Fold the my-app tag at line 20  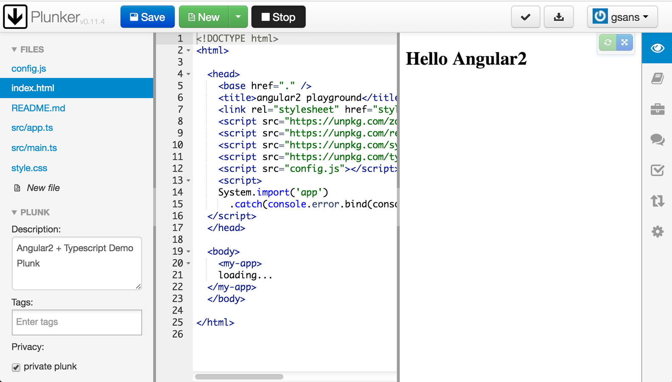189,264
